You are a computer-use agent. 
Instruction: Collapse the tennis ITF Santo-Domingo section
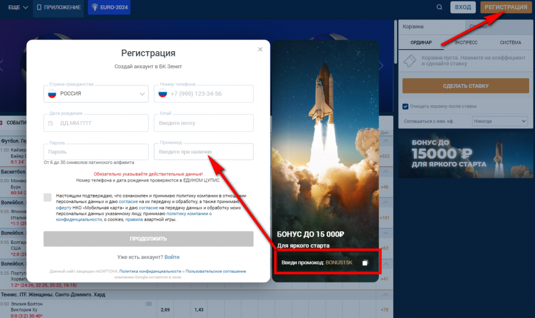point(386,295)
